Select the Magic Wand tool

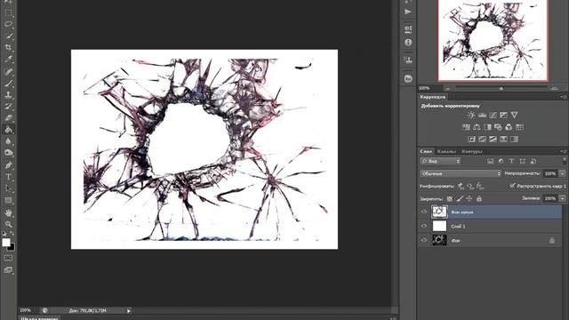8,36
